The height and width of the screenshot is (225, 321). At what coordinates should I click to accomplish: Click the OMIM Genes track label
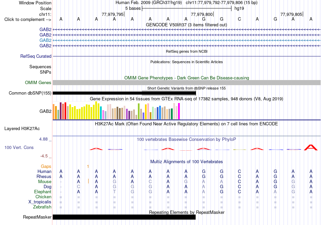point(38,82)
